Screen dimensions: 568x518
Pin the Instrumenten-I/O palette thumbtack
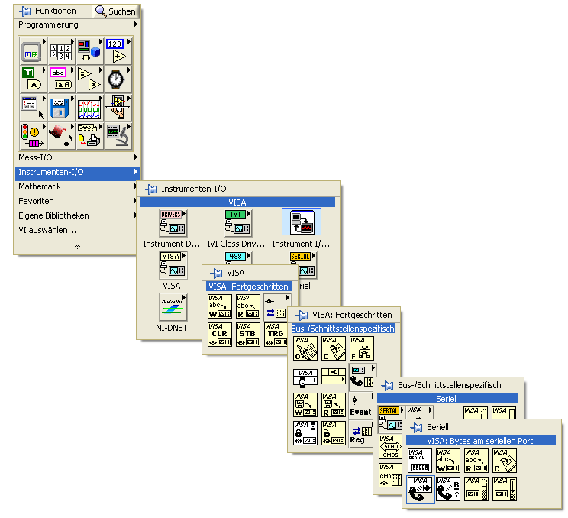(x=150, y=189)
